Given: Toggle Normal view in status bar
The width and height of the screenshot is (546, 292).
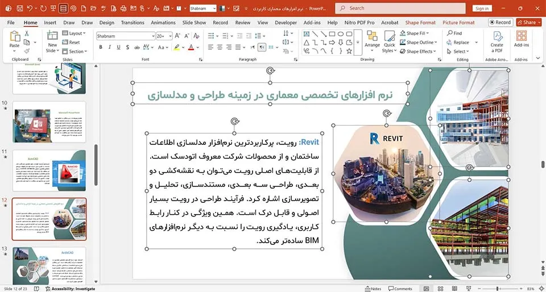Looking at the screenshot, I should (x=426, y=289).
